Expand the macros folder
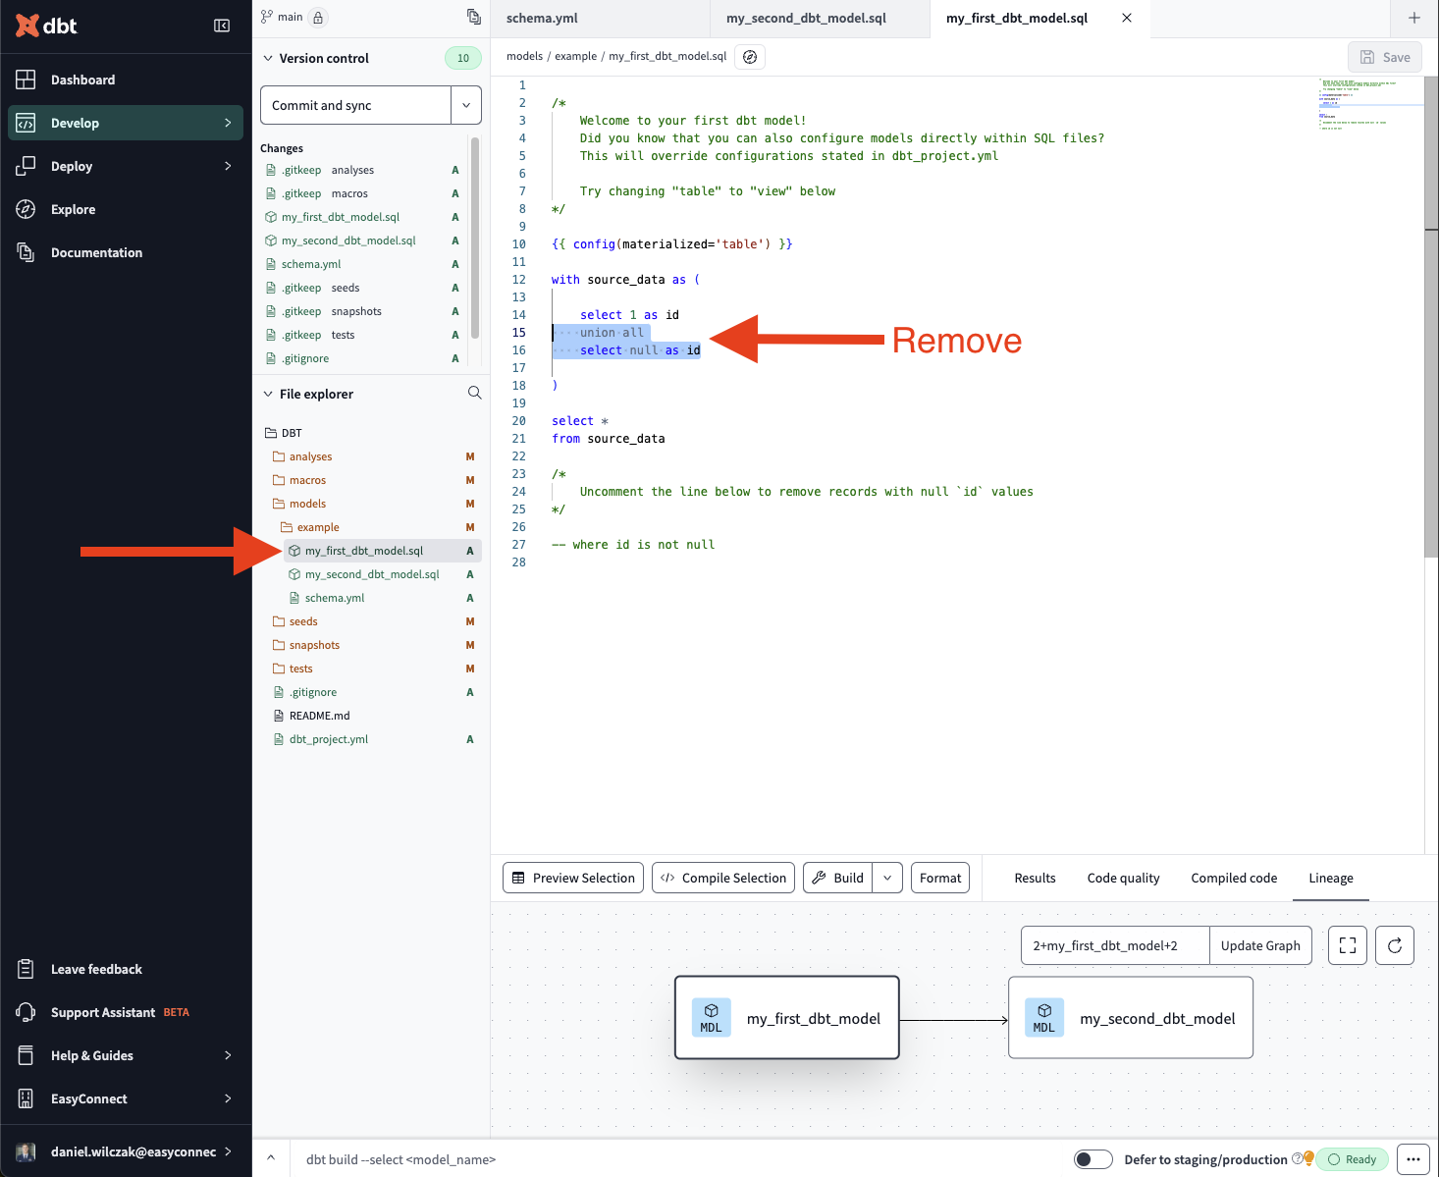1439x1177 pixels. pyautogui.click(x=299, y=480)
